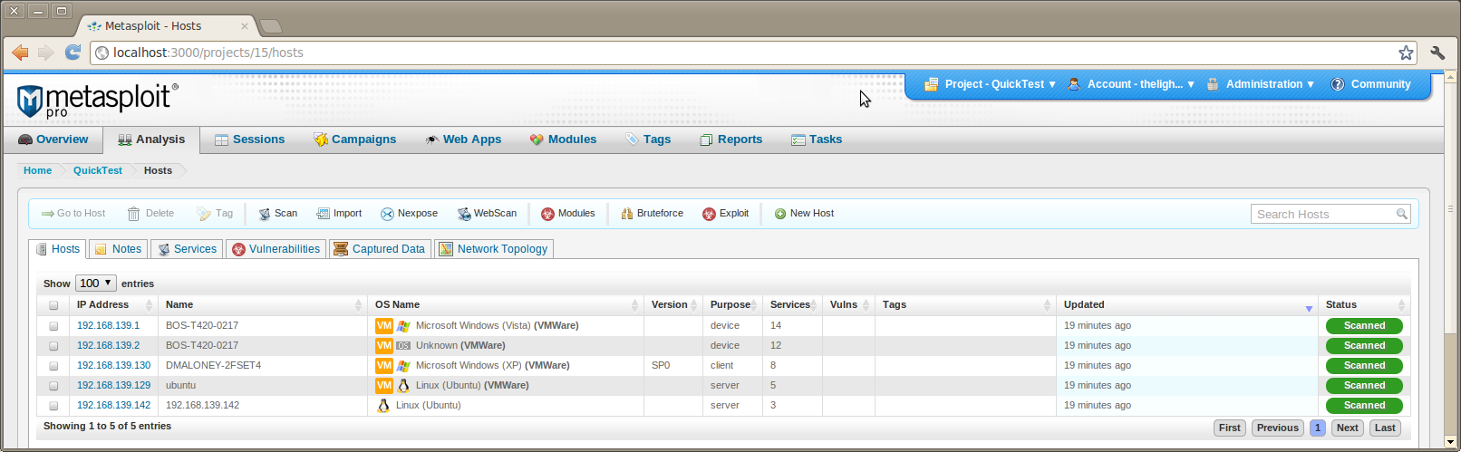Open host link 192.168.139.129
Image resolution: width=1461 pixels, height=452 pixels.
tap(113, 385)
